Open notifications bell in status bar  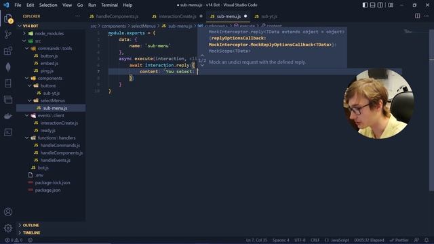(x=427, y=240)
